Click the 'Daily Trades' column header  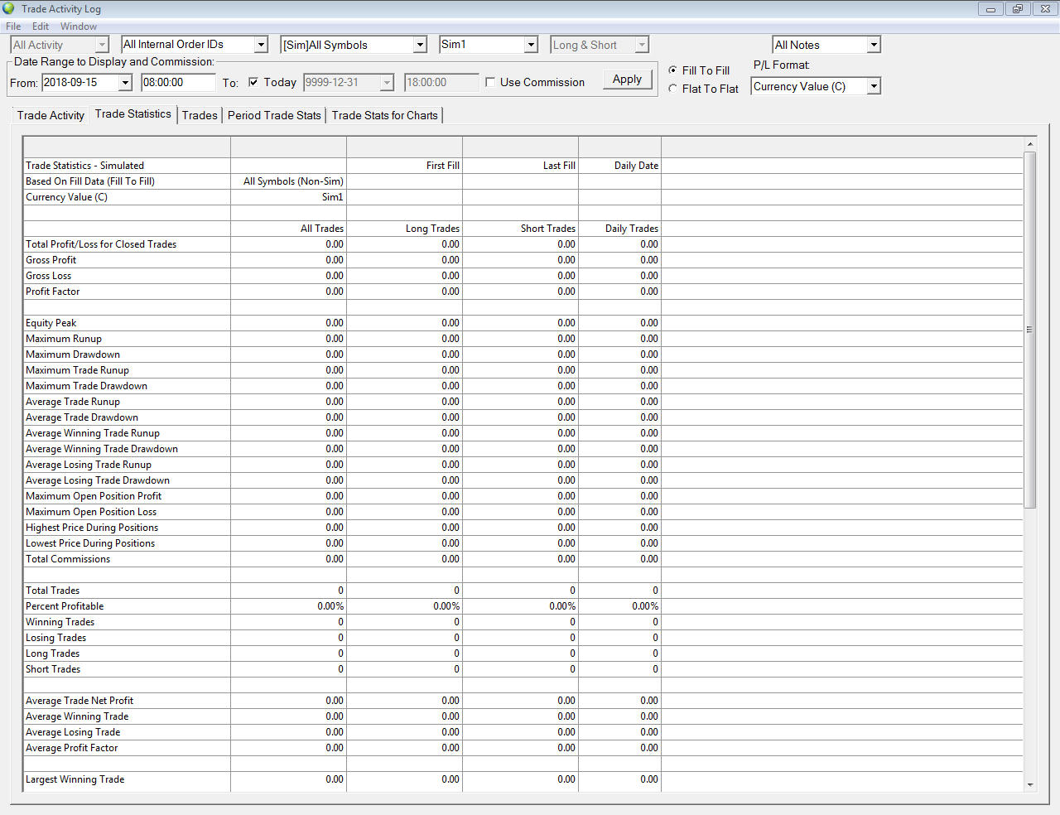632,229
